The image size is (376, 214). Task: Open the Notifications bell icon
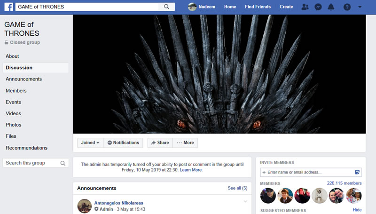coord(331,7)
